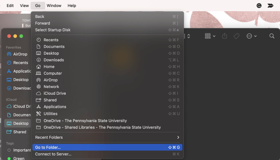
Task: Click Back in the Go menu
Action: click(40, 17)
